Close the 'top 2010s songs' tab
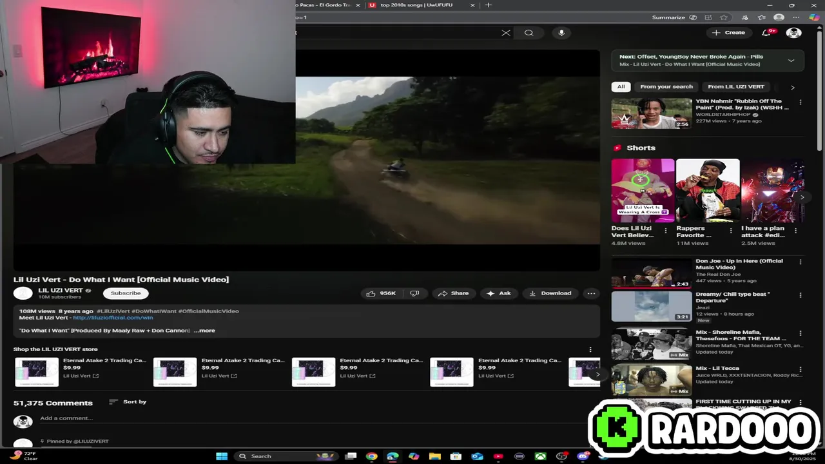 point(472,5)
